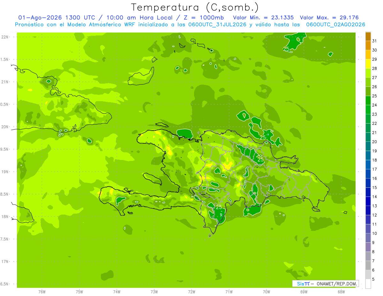This screenshot has height=296, width=383.
Task: Click the '29' value on the color scale
Action: [x=374, y=59]
